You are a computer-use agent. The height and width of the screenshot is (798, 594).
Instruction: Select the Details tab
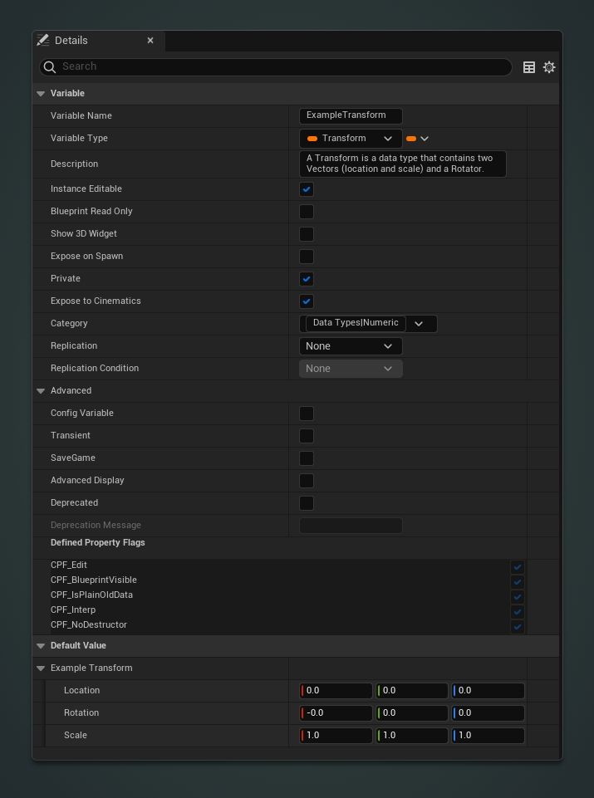71,40
